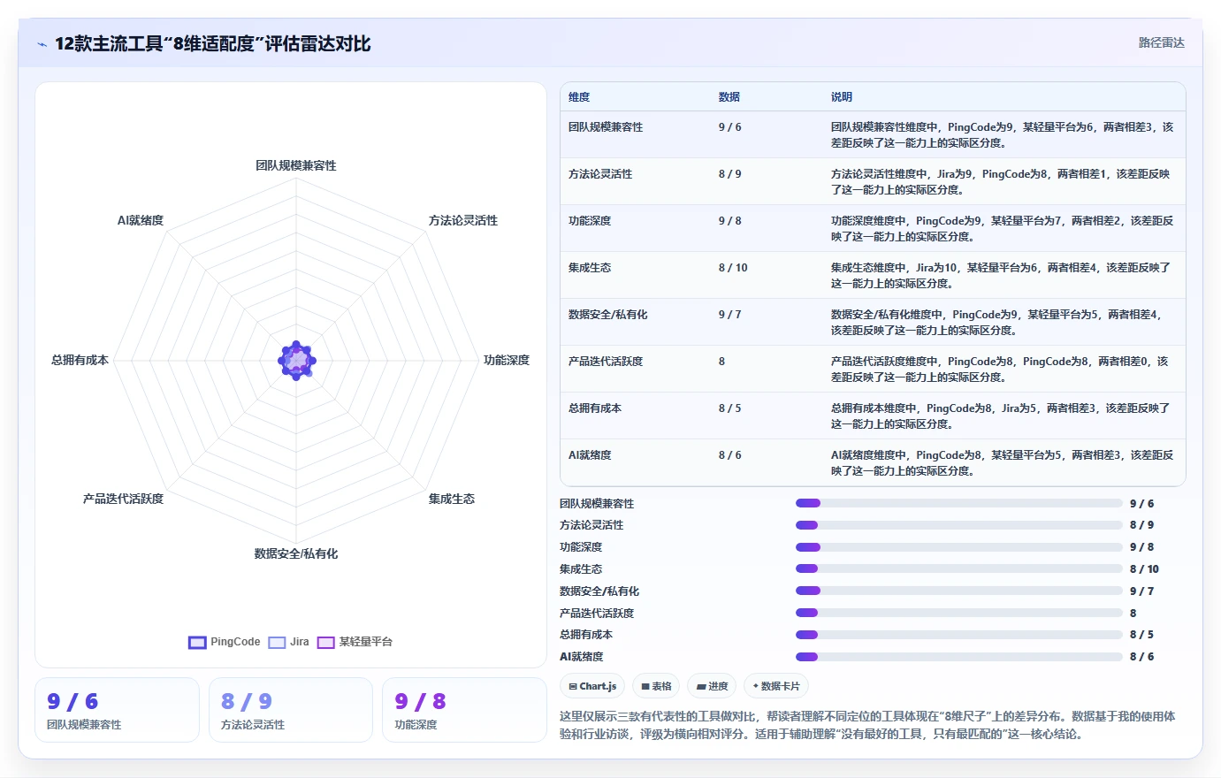Open the 8 / 9 方法论灵活性 data card
This screenshot has width=1221, height=778.
pyautogui.click(x=291, y=710)
